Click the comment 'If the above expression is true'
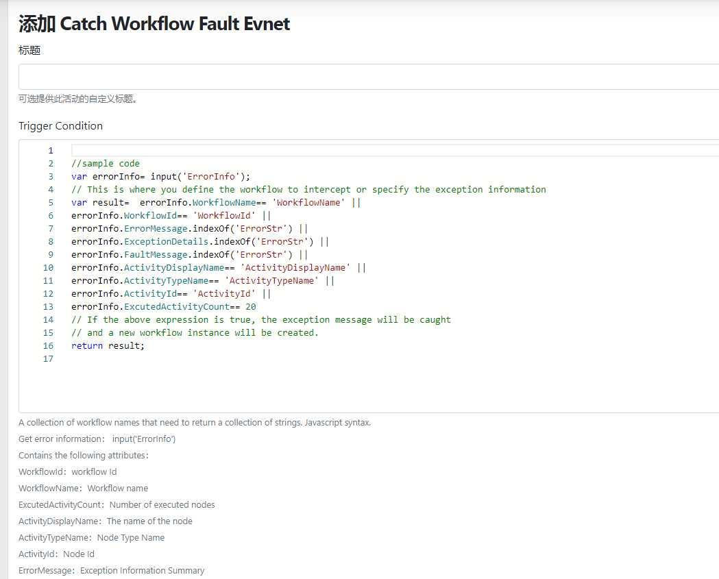Screen dimensions: 719x579 [x=261, y=319]
